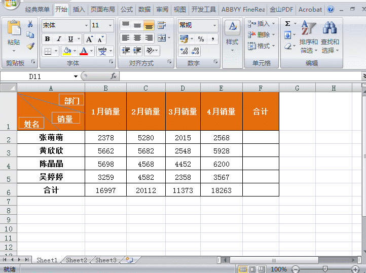Click the 样式 styles button
366x273 pixels.
(232, 34)
